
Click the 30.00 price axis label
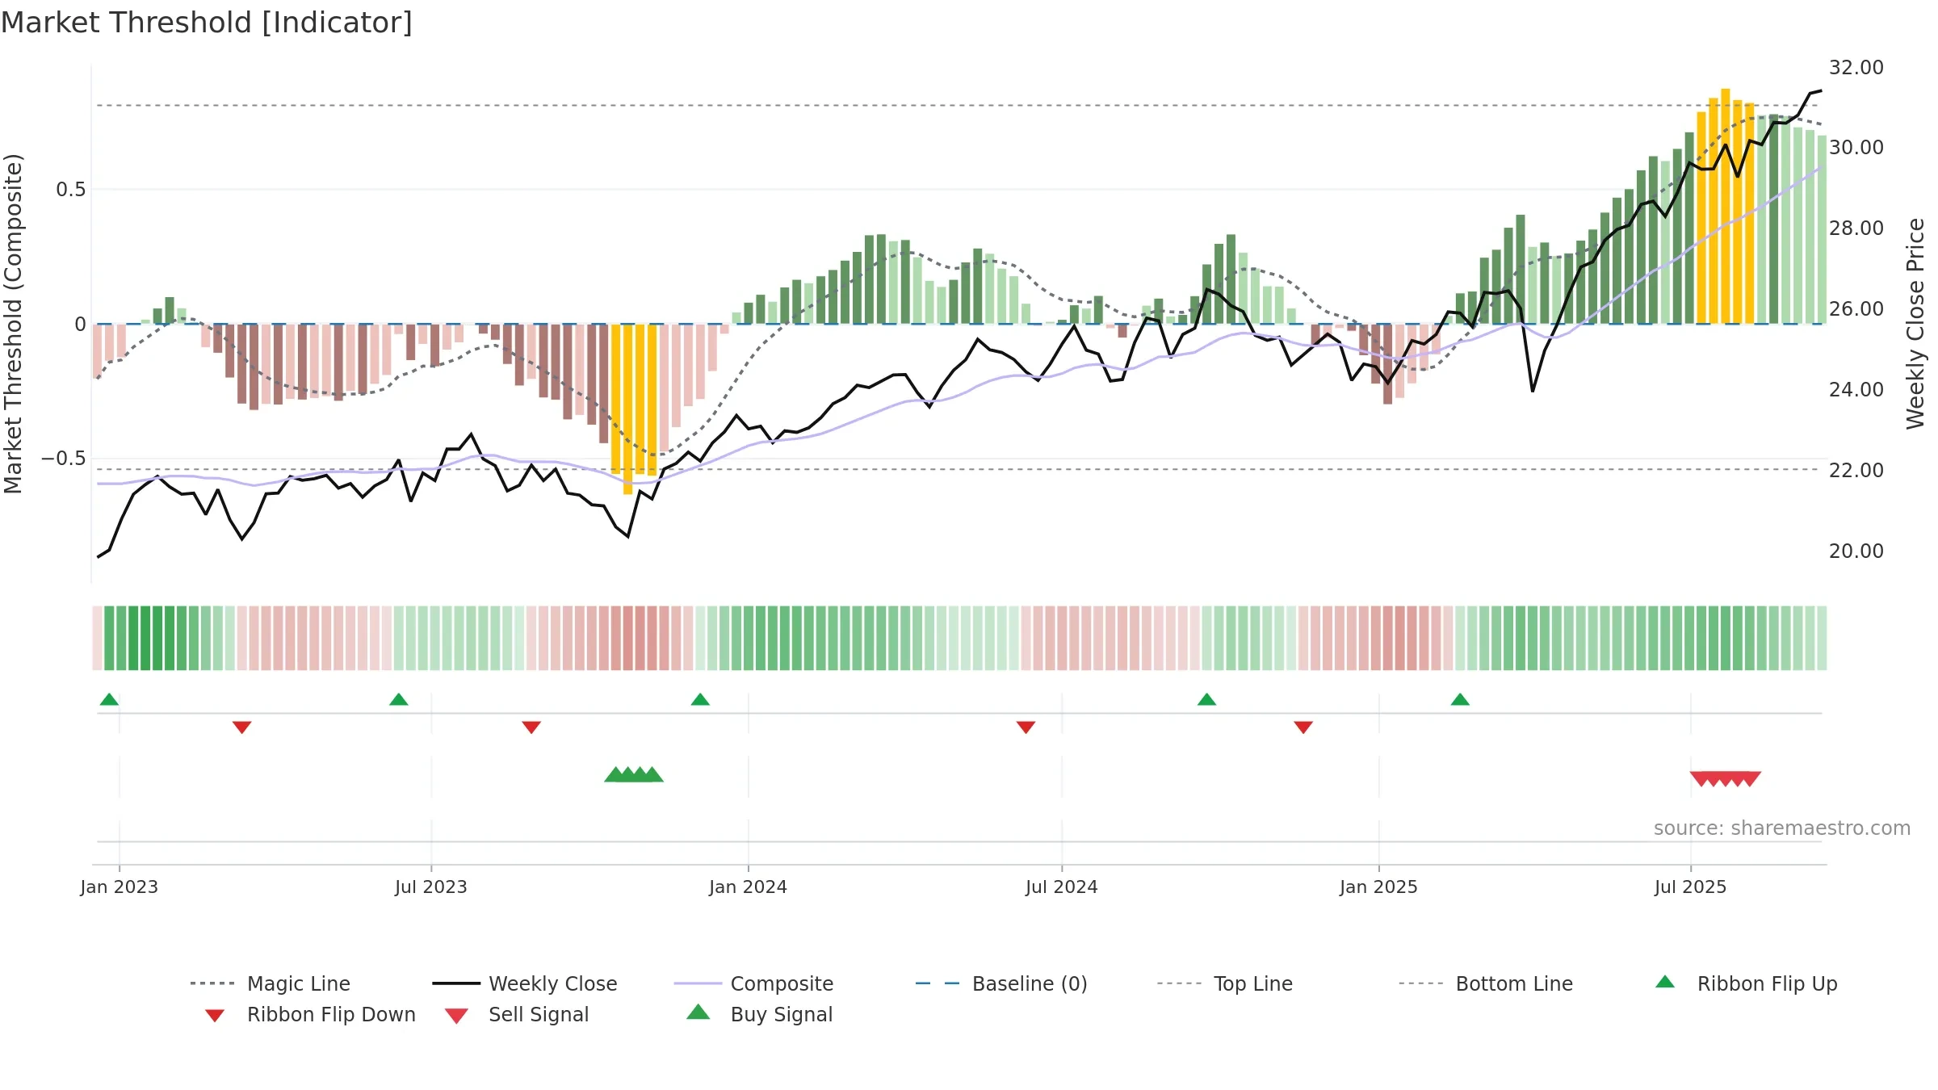[1856, 147]
